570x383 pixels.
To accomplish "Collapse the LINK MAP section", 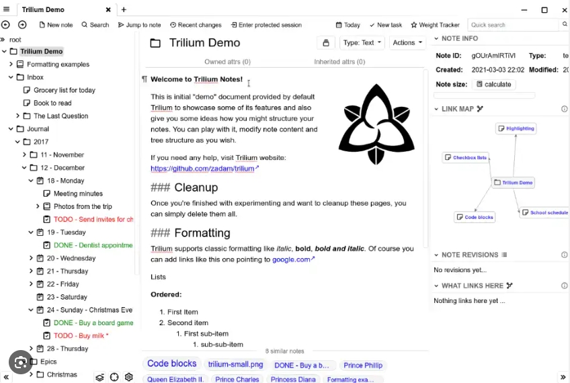I will 436,109.
